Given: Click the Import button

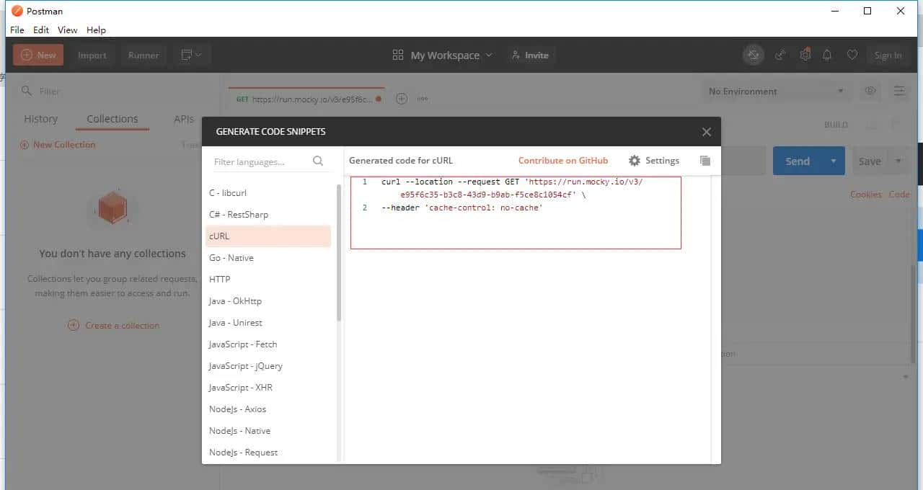Looking at the screenshot, I should (92, 55).
